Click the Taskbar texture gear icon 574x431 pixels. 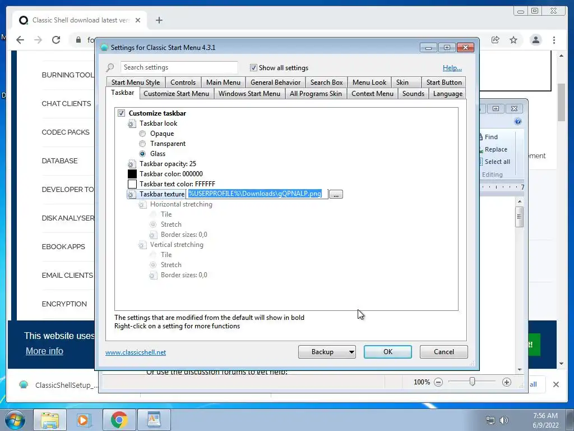131,194
